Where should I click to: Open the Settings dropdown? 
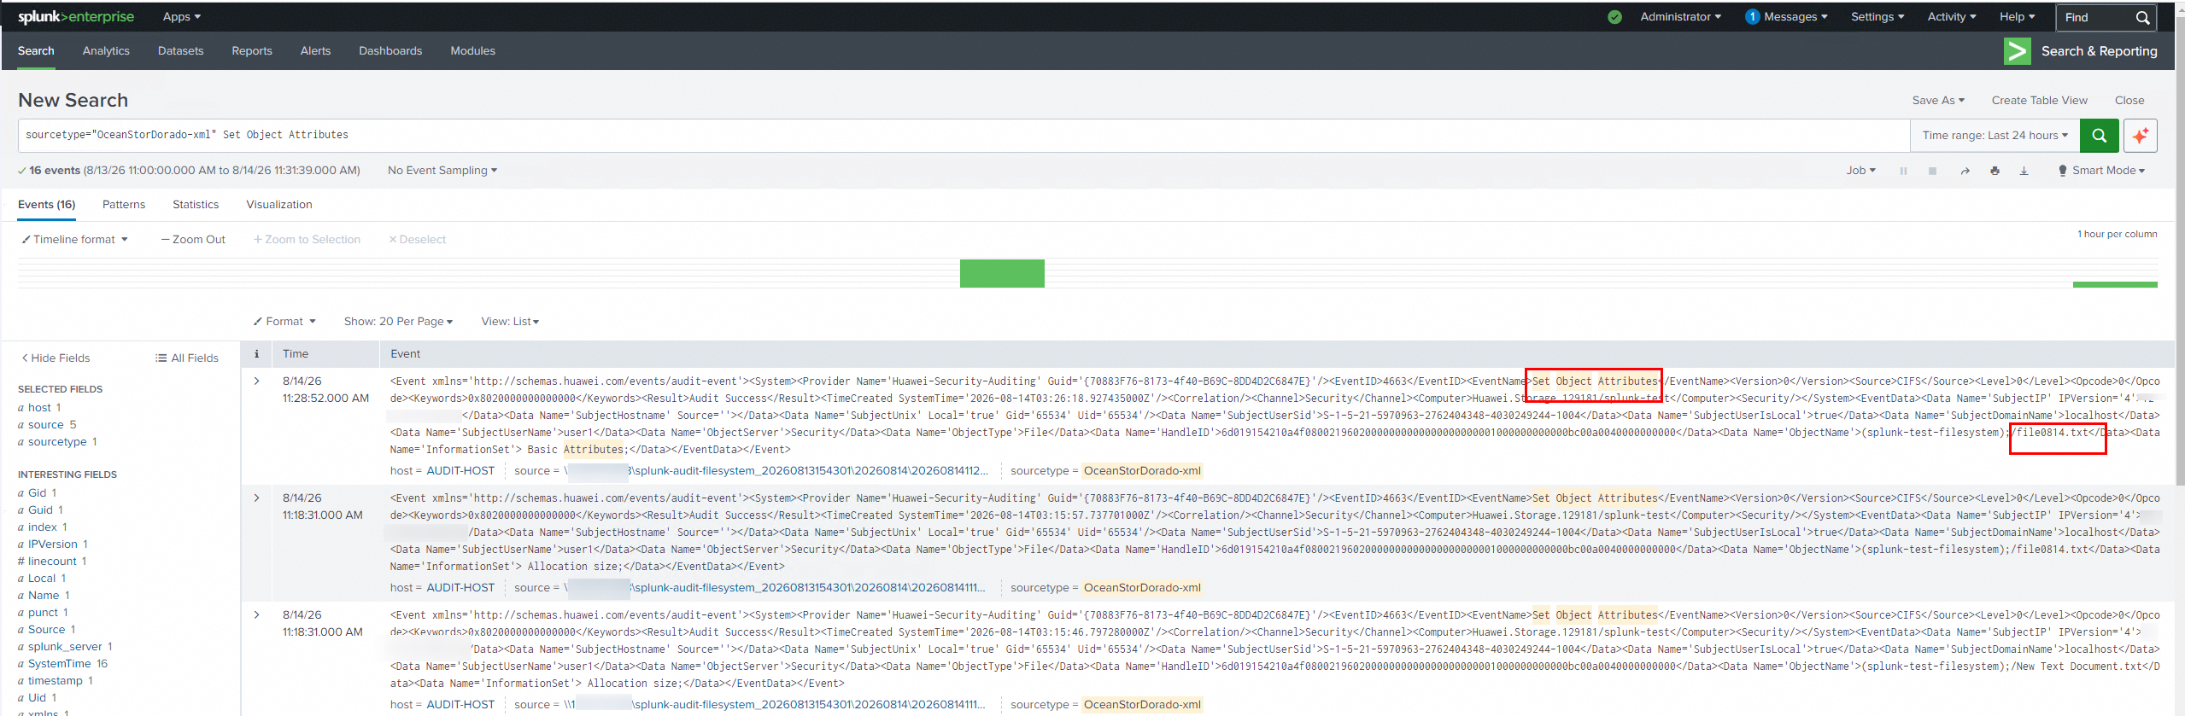pyautogui.click(x=1877, y=17)
